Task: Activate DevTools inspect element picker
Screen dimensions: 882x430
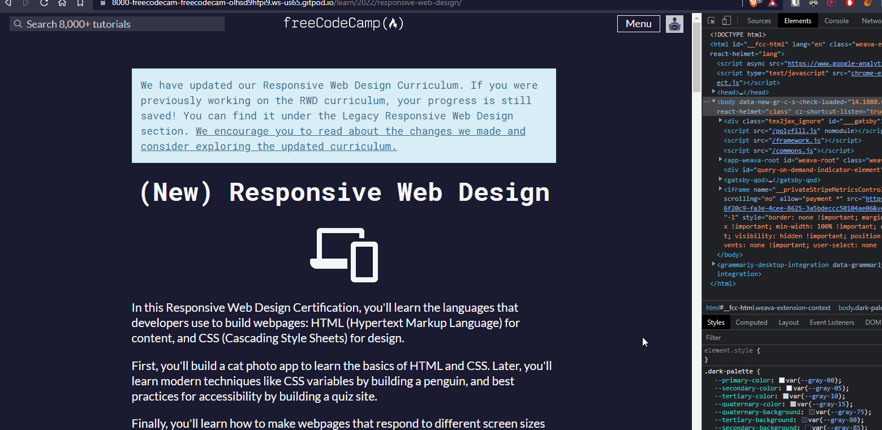Action: [712, 21]
